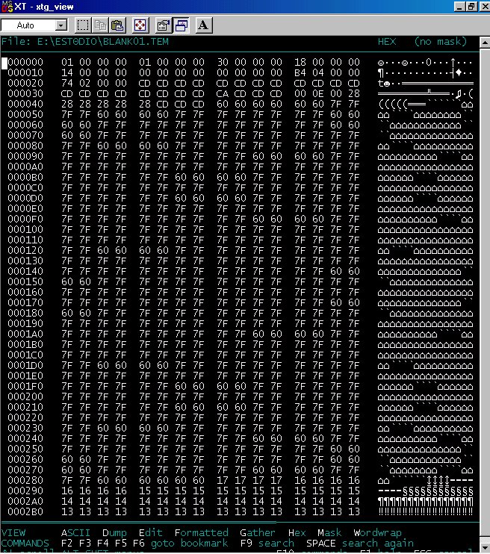Click offset 000000 in the hex dump
Screen dimensions: 490x554
[25, 62]
